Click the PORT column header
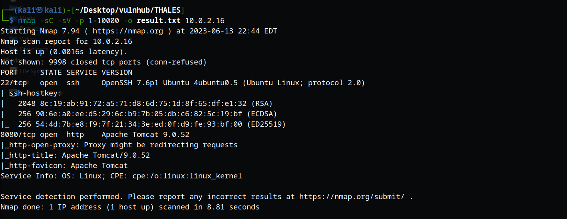The image size is (567, 219). (x=9, y=72)
